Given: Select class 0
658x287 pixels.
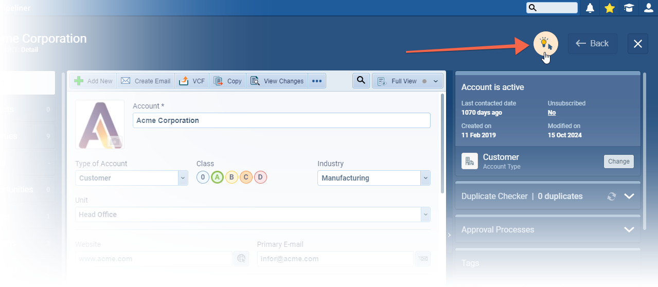Looking at the screenshot, I should 203,177.
